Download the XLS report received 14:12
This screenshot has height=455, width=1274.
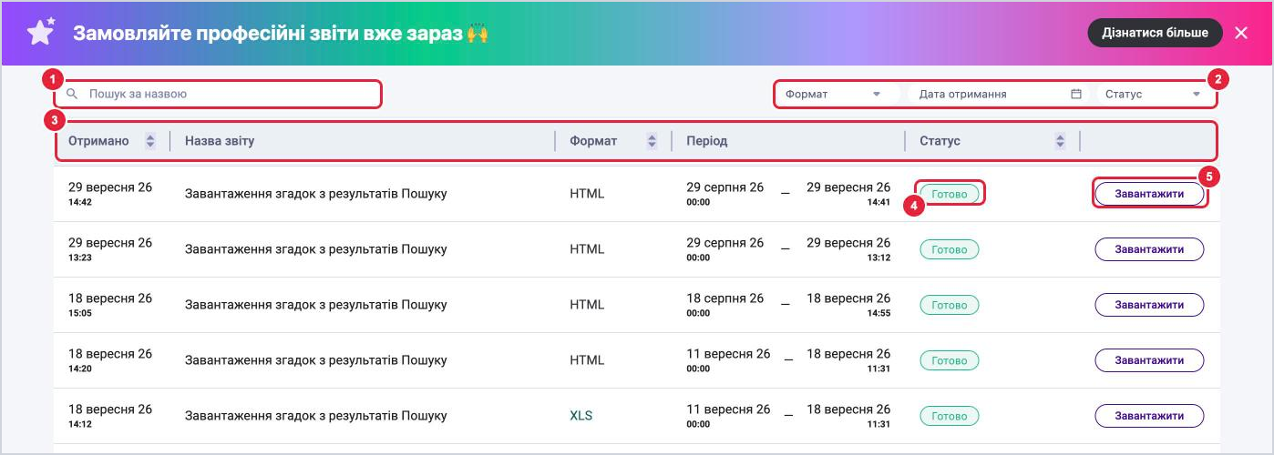(1149, 416)
